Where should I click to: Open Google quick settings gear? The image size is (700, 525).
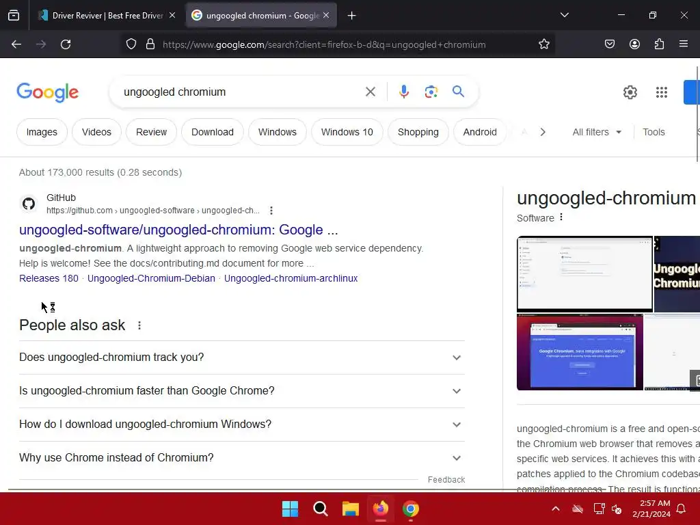[x=630, y=92]
